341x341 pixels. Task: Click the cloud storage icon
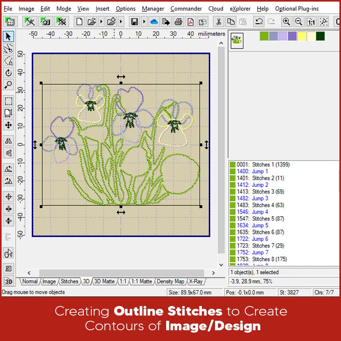pyautogui.click(x=153, y=21)
